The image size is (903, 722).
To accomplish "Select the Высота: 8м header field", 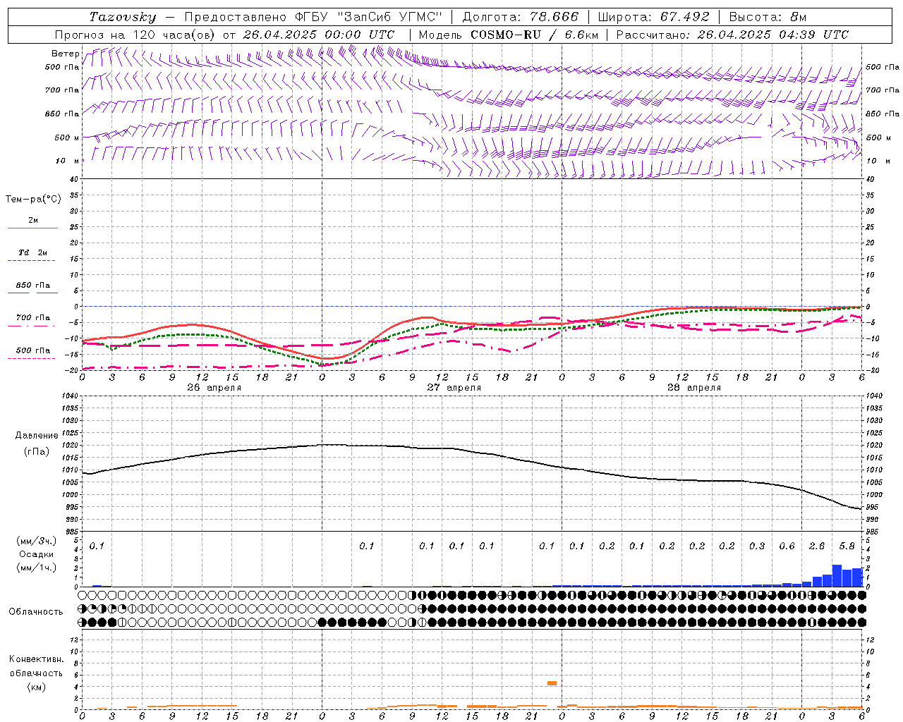I will pos(768,17).
